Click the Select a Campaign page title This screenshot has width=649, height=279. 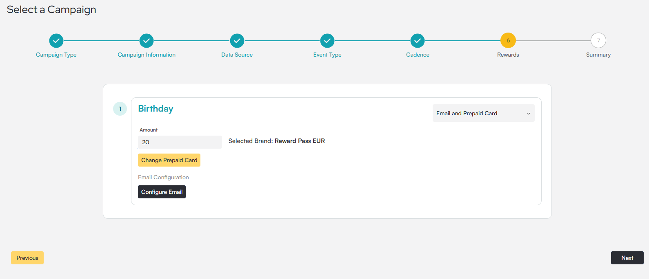click(x=51, y=10)
